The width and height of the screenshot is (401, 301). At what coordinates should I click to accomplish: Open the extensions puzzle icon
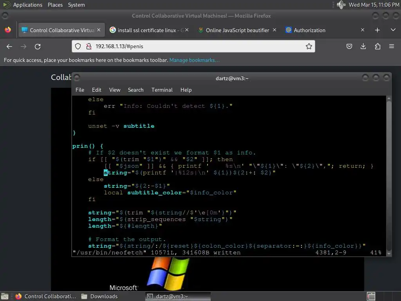(378, 46)
